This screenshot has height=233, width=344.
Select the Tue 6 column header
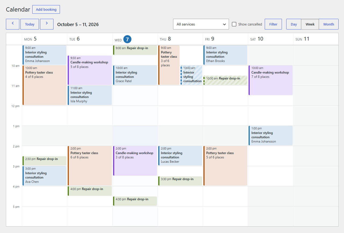90,39
